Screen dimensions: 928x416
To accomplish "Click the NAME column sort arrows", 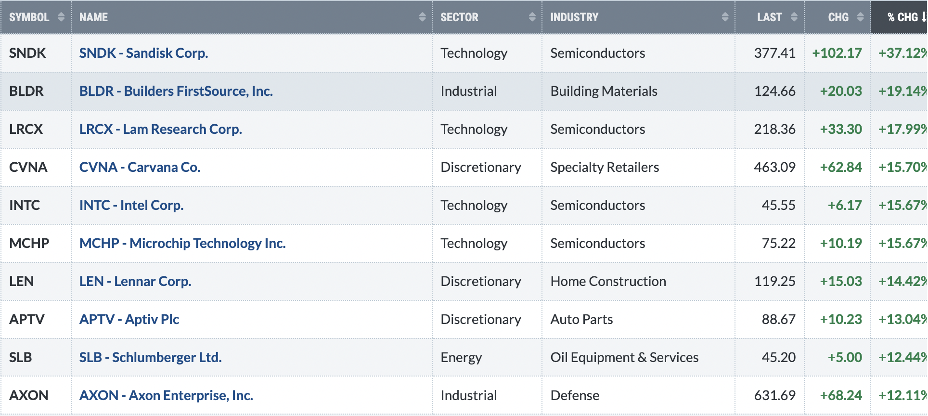I will click(x=423, y=17).
